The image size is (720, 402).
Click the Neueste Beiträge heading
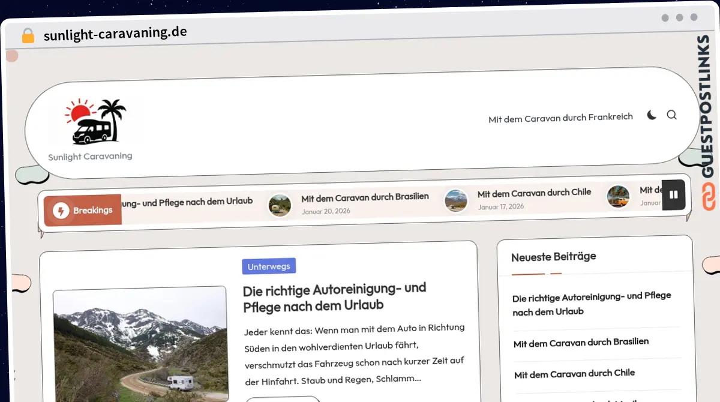click(554, 257)
